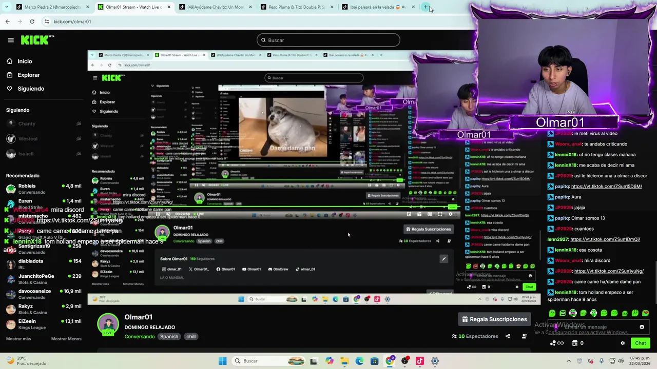Viewport: 657px width, 369px height.
Task: Open Windows Start menu
Action: pyautogui.click(x=222, y=361)
